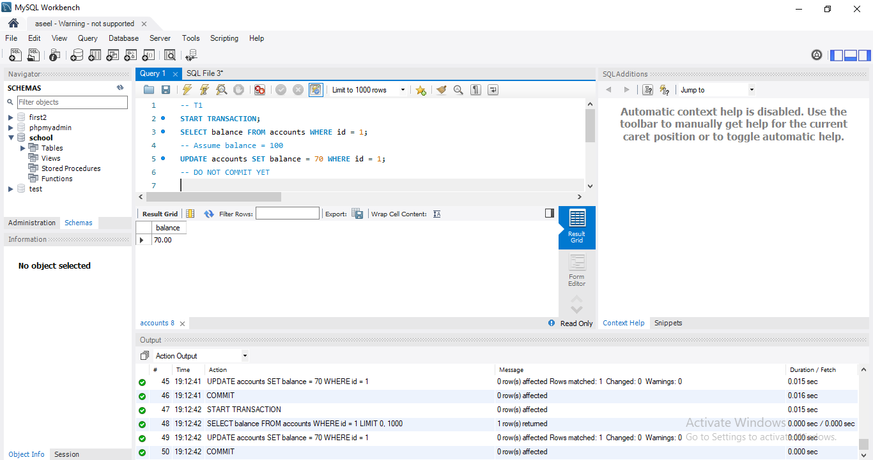Click the Filter Rows input field

point(287,214)
